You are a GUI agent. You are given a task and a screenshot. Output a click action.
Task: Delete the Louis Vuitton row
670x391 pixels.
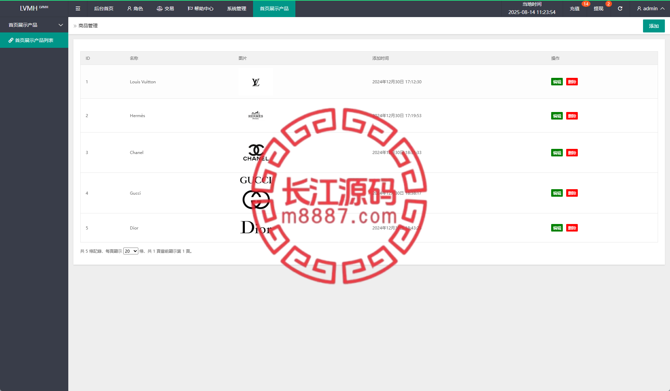(572, 82)
